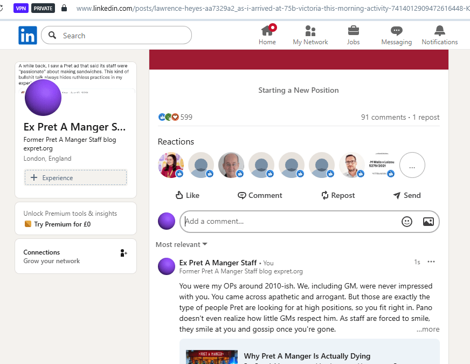Expand truncated comment with …more
470x364 pixels.
[x=428, y=329]
